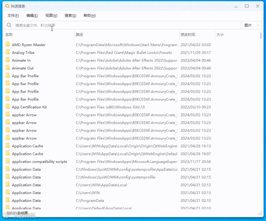Click the resize grip icon in the status bar corner

point(260,214)
